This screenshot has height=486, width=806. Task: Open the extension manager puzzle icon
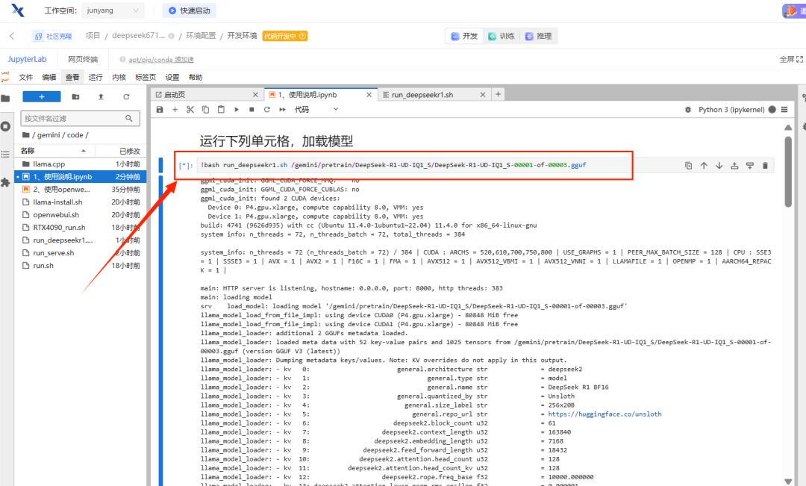pyautogui.click(x=5, y=183)
